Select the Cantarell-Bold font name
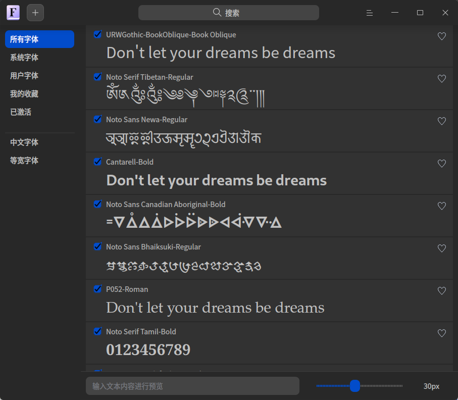The image size is (458, 400). (x=130, y=162)
